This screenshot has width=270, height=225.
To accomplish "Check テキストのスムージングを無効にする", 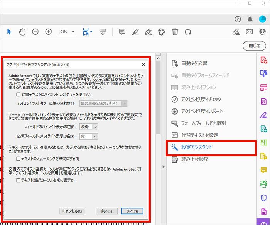I will 18,159.
